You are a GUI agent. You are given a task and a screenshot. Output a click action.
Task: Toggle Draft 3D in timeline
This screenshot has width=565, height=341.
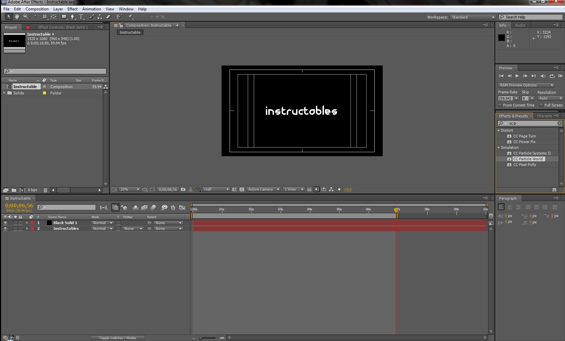(x=124, y=208)
